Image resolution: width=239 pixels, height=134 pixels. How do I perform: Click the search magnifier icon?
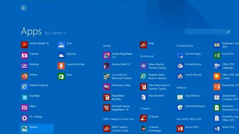[x=228, y=32]
